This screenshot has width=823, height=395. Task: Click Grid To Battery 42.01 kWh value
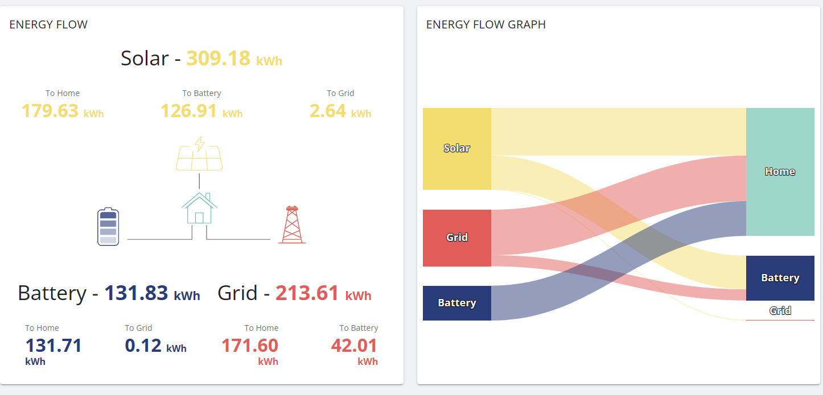click(x=354, y=351)
